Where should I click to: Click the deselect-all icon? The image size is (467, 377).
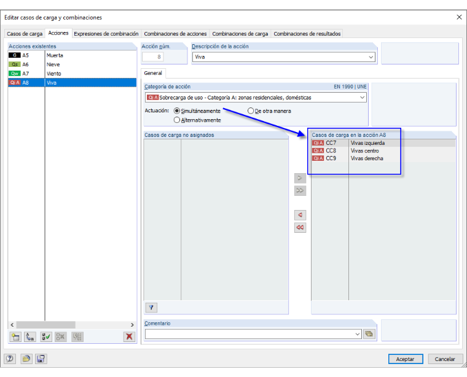[61, 337]
